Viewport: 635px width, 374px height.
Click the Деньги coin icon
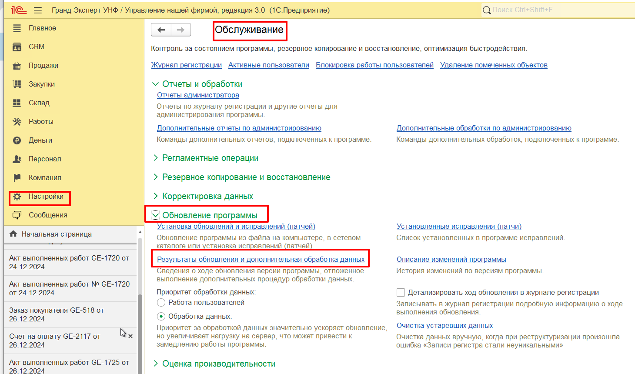17,140
